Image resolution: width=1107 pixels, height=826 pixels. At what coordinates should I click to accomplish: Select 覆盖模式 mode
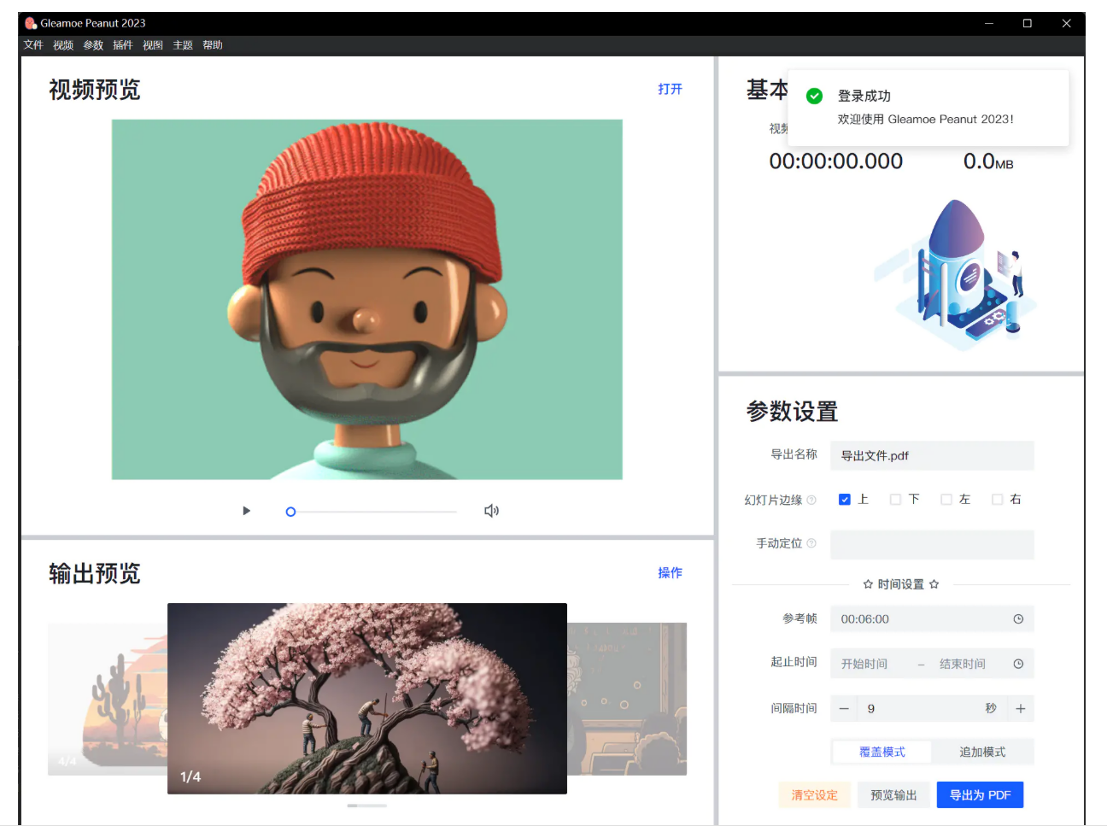click(881, 752)
